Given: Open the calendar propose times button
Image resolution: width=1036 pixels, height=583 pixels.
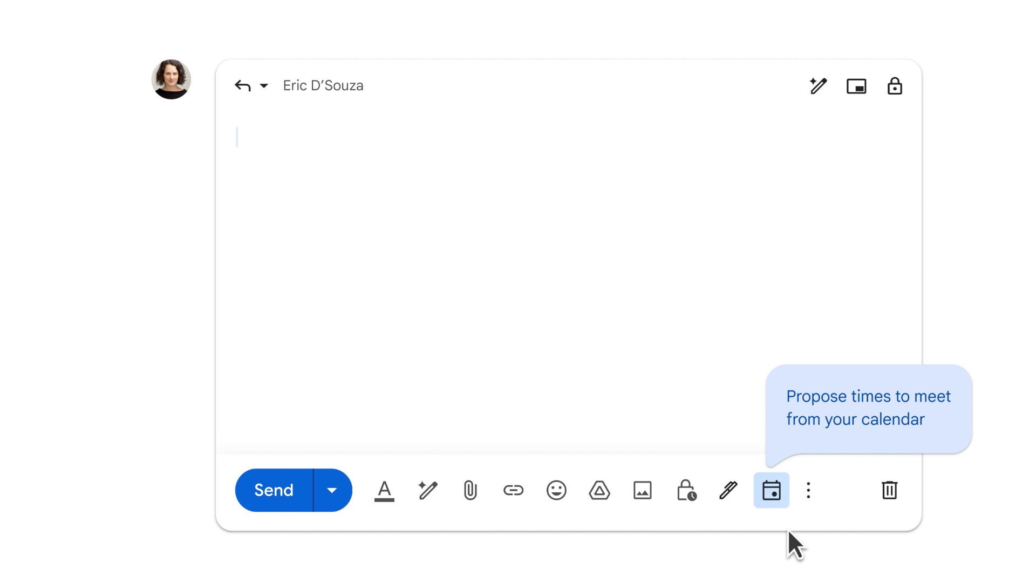Looking at the screenshot, I should [771, 490].
